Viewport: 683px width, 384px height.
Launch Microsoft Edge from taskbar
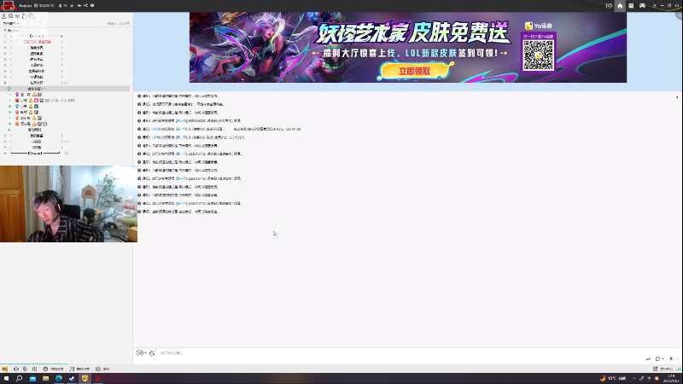58,378
